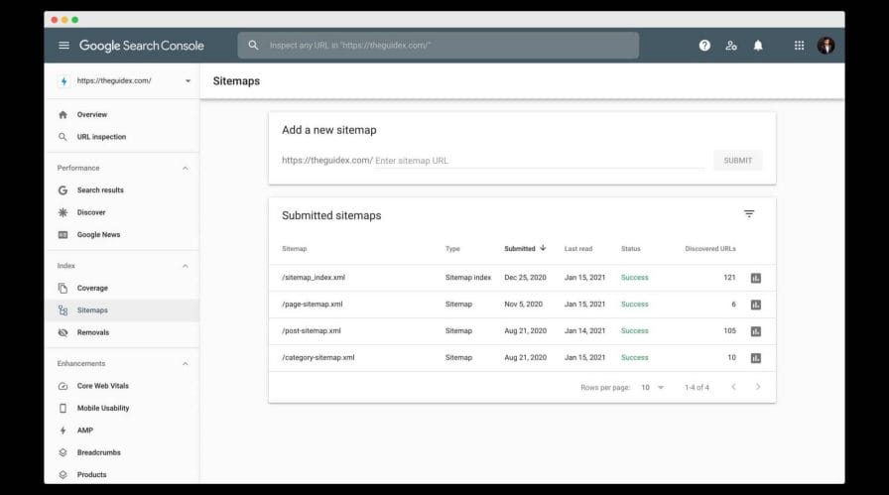Click the Sitemap column header
889x495 pixels.
(295, 249)
